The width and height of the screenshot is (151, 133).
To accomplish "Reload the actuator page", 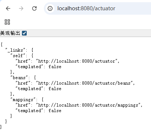I will (34, 8).
